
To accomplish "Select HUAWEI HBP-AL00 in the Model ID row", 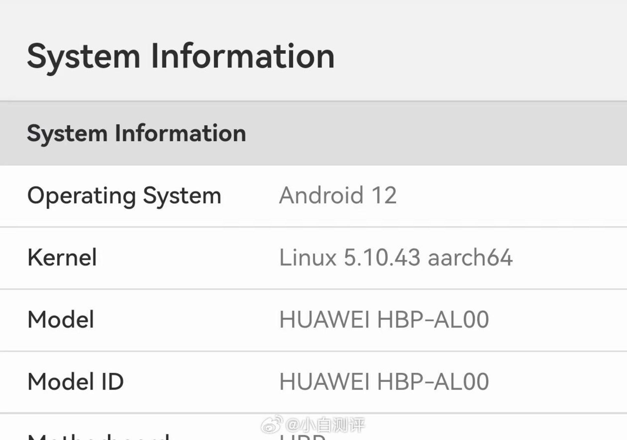I will pyautogui.click(x=384, y=382).
